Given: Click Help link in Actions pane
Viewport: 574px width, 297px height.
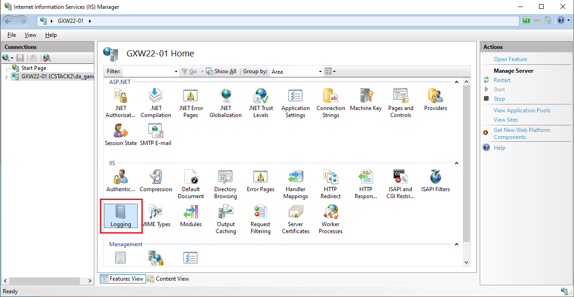Looking at the screenshot, I should [499, 148].
